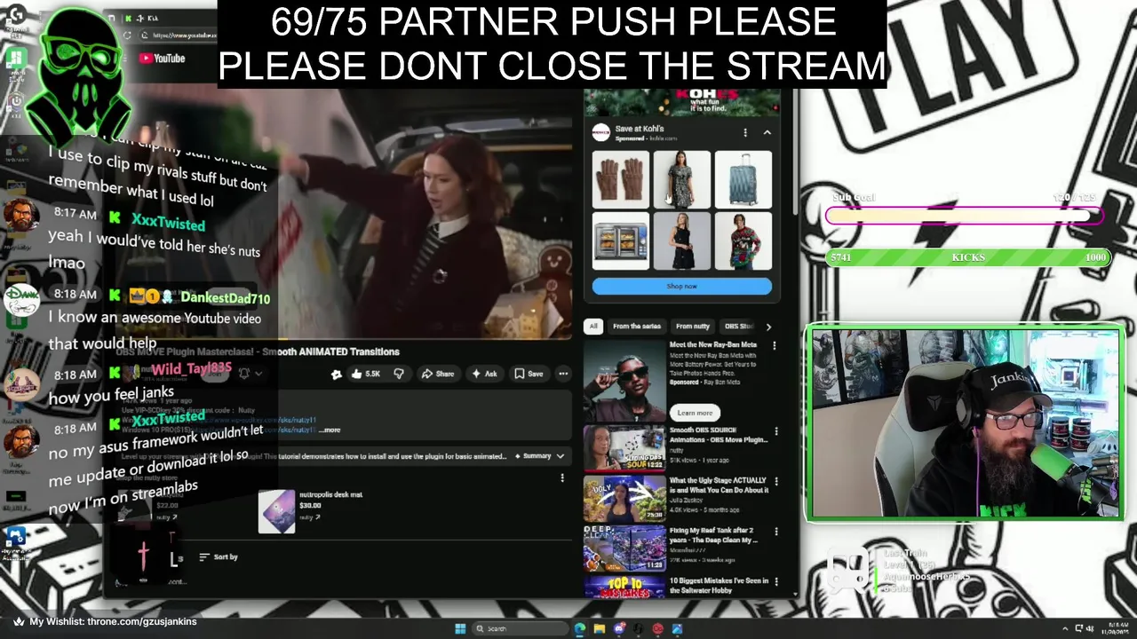Show more filter chips with arrow
Viewport: 1137px width, 639px height.
(768, 326)
